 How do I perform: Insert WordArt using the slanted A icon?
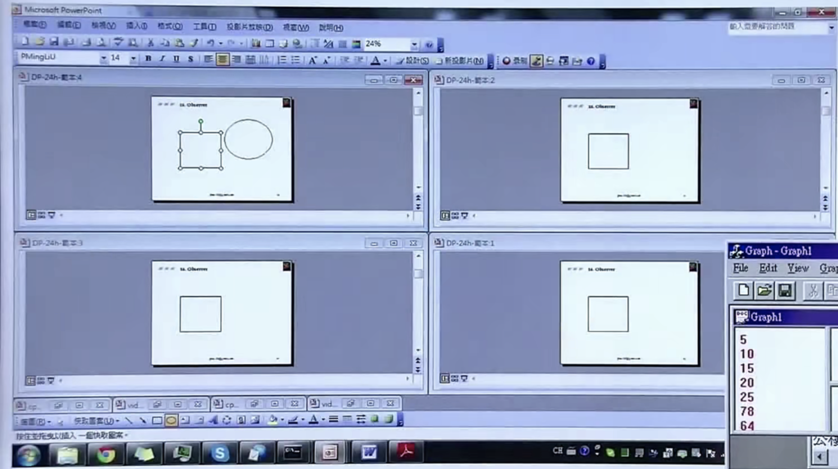click(x=213, y=420)
